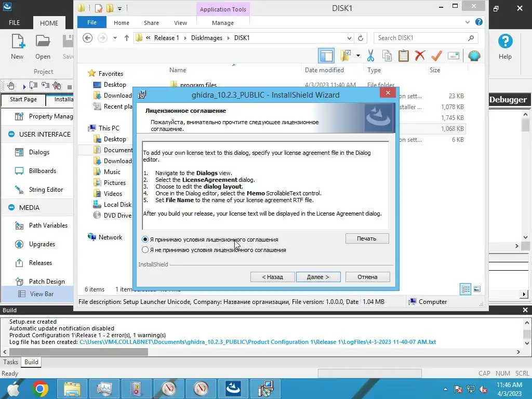Select the View Bar item
Image resolution: width=532 pixels, height=399 pixels.
[42, 294]
